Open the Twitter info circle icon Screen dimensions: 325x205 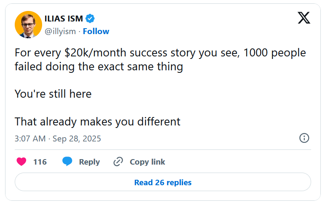304,138
